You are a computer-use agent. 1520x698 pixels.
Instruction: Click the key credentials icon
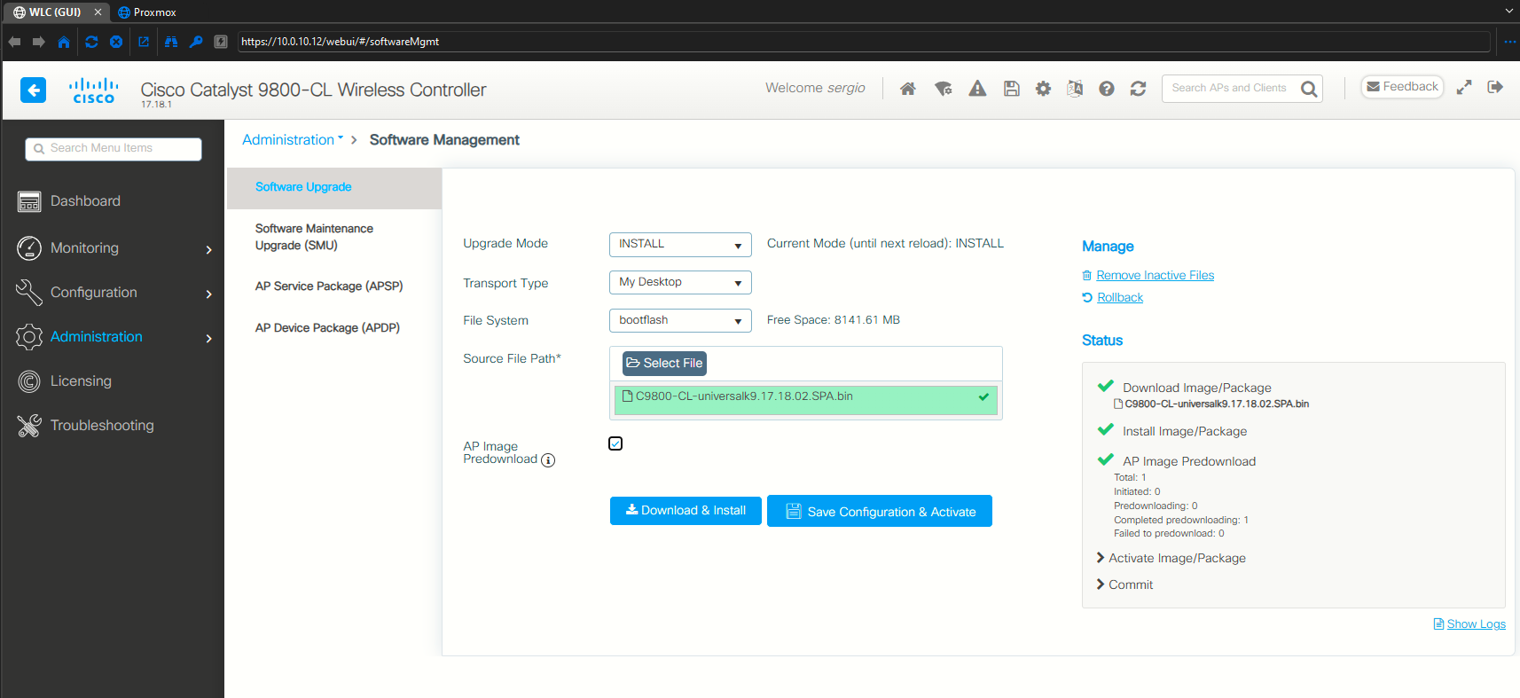[196, 42]
